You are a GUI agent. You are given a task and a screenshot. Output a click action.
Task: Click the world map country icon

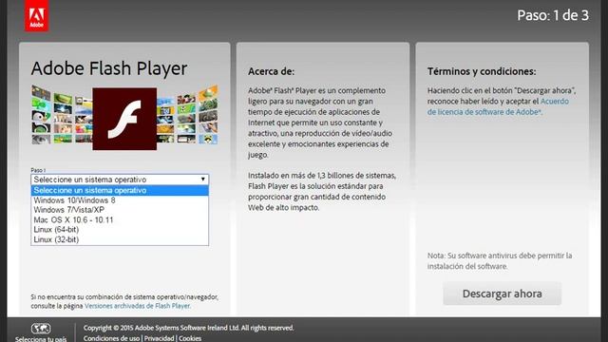[x=41, y=329]
